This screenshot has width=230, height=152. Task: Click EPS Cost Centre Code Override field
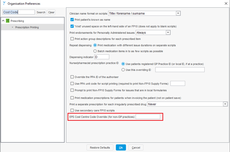[148, 117]
